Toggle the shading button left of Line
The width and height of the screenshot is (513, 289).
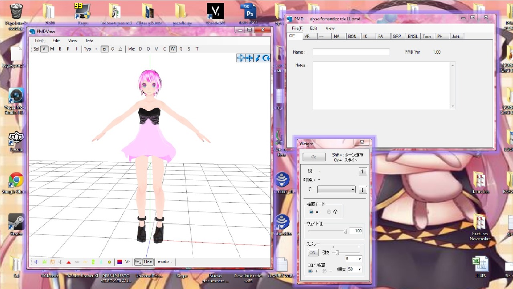pyautogui.click(x=138, y=262)
